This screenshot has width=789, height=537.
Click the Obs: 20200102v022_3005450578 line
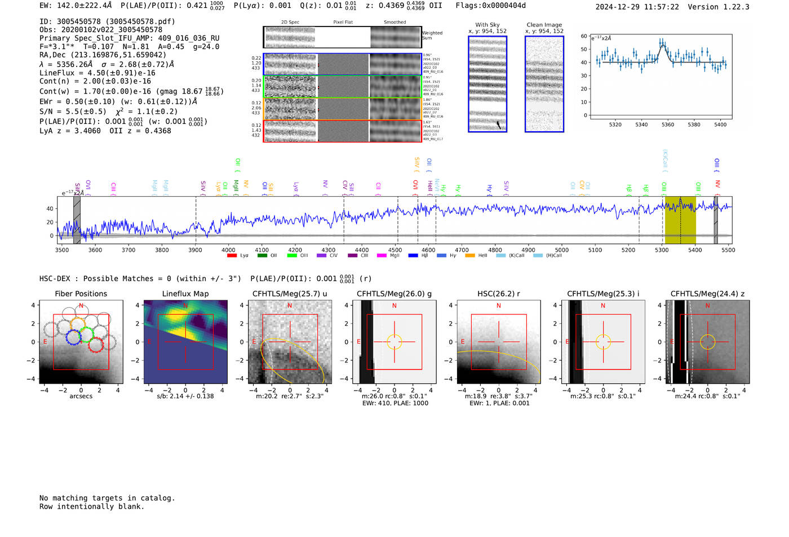(101, 30)
